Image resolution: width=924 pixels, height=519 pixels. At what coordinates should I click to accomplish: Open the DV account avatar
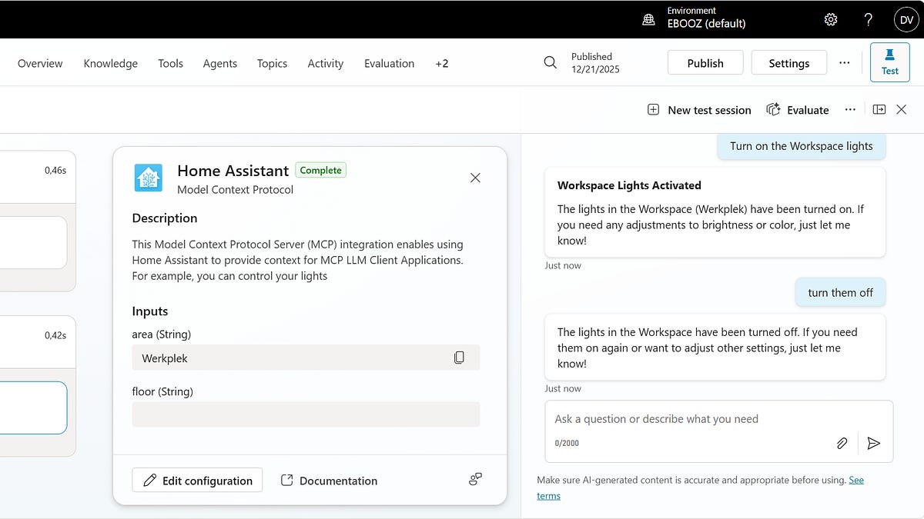pos(906,19)
